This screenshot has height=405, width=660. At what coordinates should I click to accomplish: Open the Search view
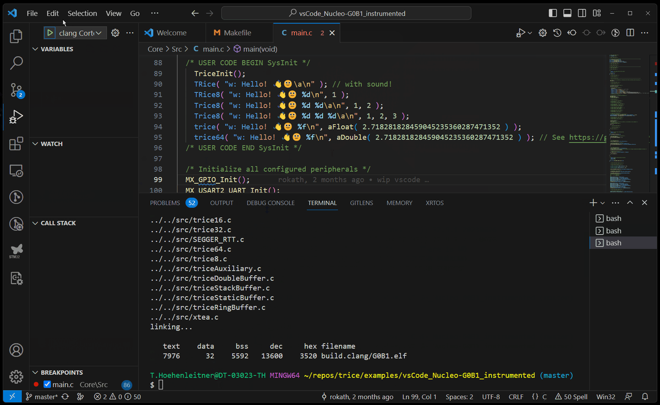click(16, 63)
